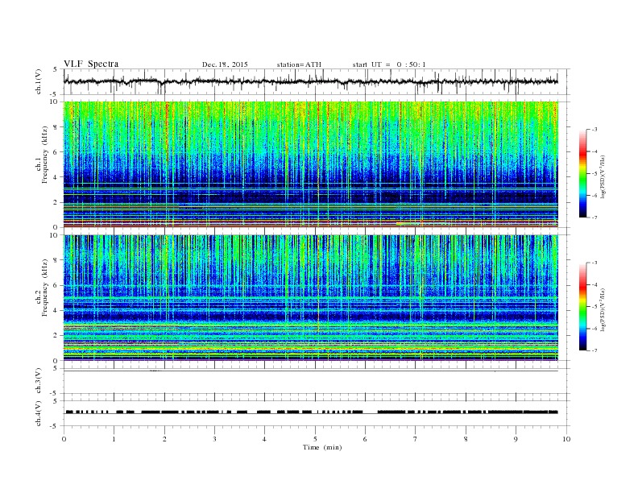Click time axis tick label "1"
The width and height of the screenshot is (638, 493).
[114, 439]
